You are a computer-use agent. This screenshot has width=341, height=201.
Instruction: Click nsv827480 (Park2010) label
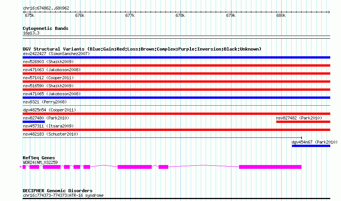tap(46, 118)
